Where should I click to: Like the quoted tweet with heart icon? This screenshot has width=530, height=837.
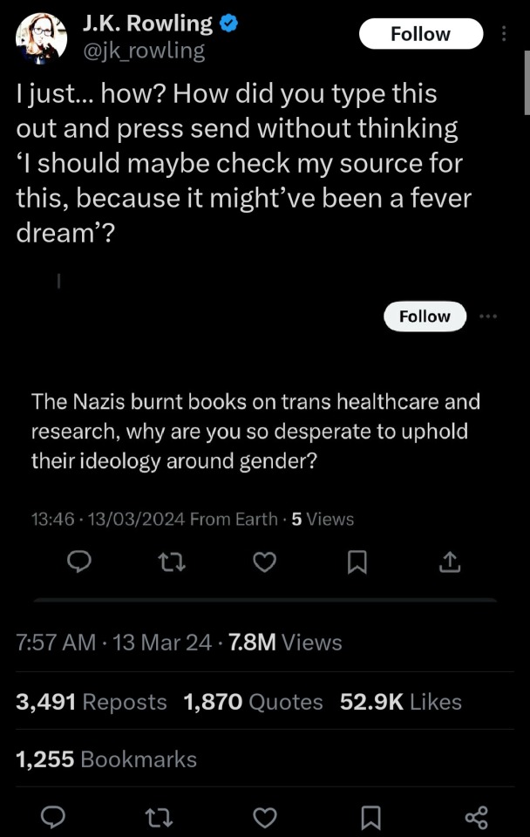264,564
